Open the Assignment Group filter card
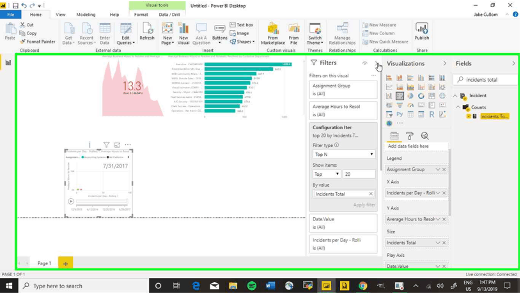This screenshot has height=294, width=521. [x=343, y=89]
